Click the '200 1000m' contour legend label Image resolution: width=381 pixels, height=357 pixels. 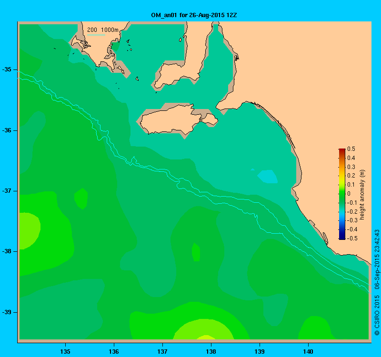[x=103, y=30]
